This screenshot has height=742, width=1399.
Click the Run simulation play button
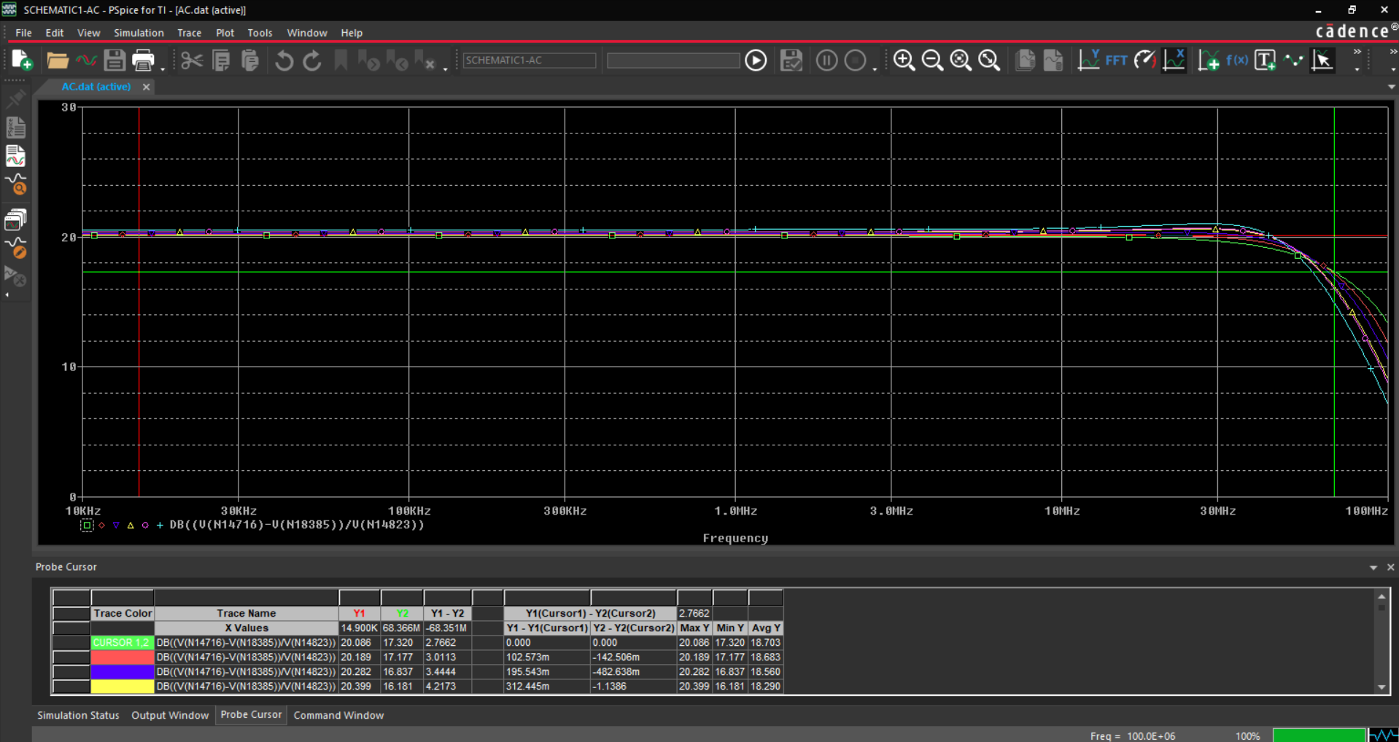(x=756, y=60)
